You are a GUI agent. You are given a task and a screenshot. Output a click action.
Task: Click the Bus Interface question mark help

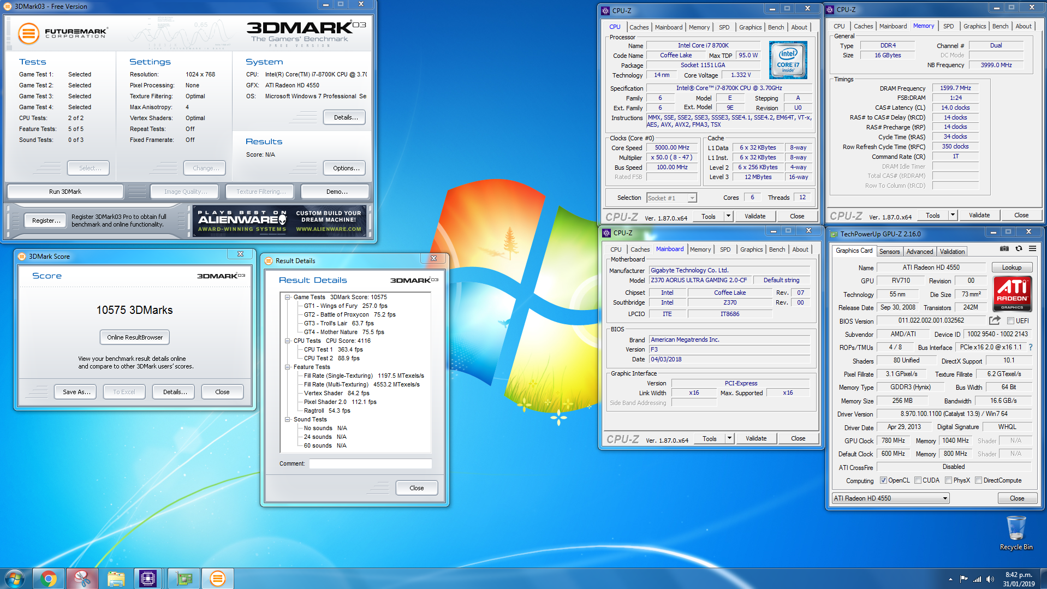pyautogui.click(x=1031, y=347)
